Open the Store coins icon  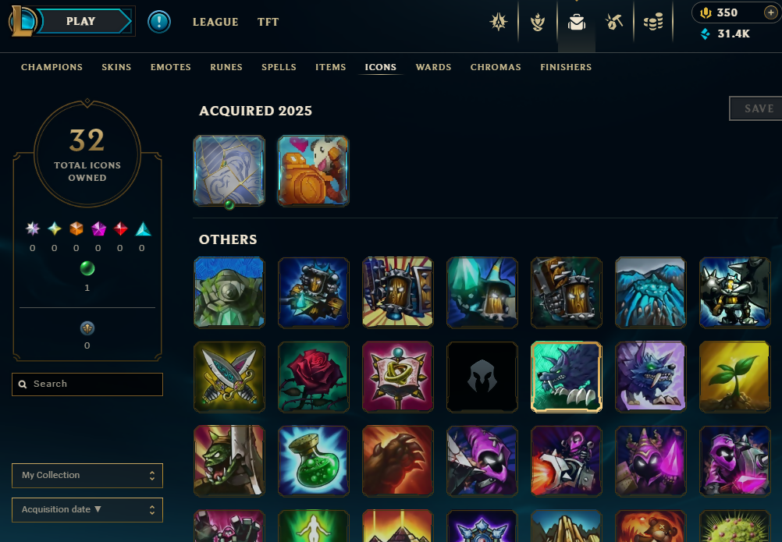click(x=652, y=22)
